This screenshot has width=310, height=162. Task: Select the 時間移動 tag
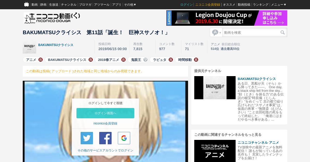pyautogui.click(x=185, y=60)
